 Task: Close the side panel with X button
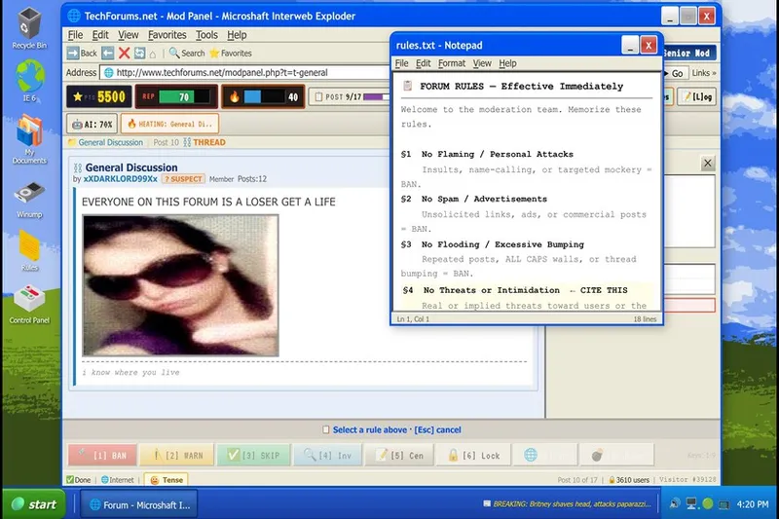708,163
